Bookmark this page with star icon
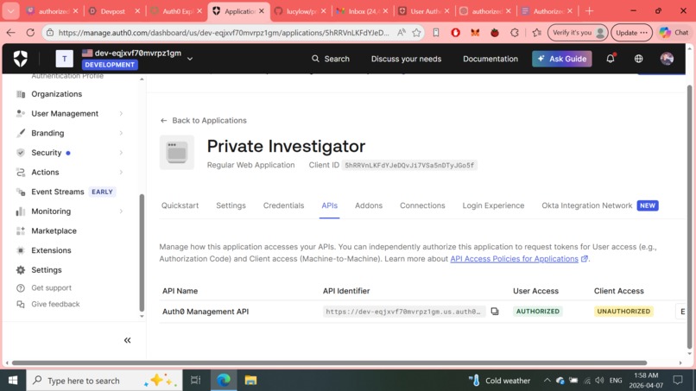 point(416,33)
